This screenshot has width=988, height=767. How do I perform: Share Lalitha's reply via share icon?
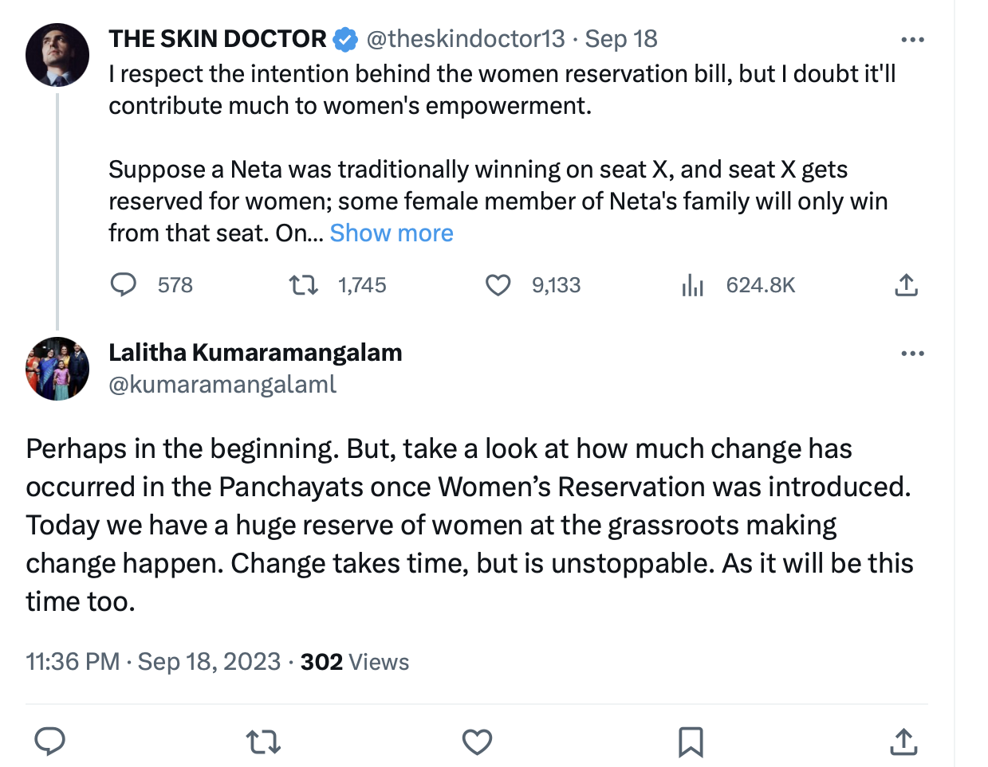point(903,742)
